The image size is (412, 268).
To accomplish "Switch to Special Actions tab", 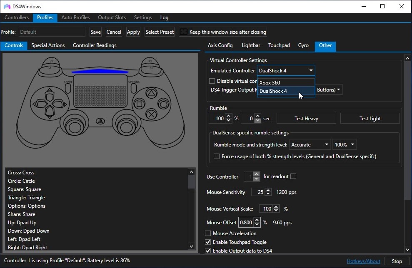I will pyautogui.click(x=48, y=45).
